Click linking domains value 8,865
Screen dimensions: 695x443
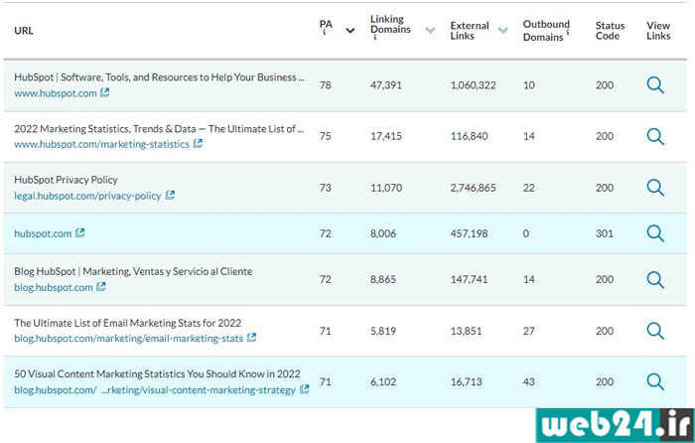pyautogui.click(x=383, y=279)
